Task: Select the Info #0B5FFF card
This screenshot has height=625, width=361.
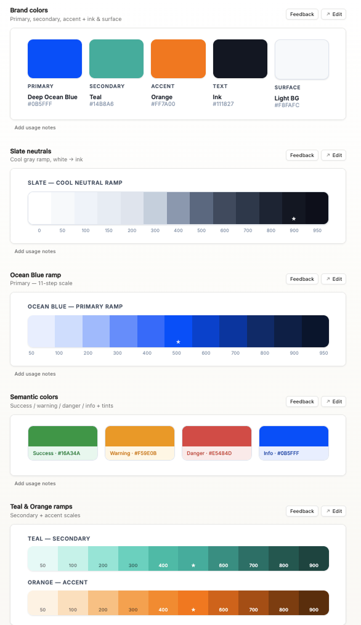Action: (x=294, y=443)
